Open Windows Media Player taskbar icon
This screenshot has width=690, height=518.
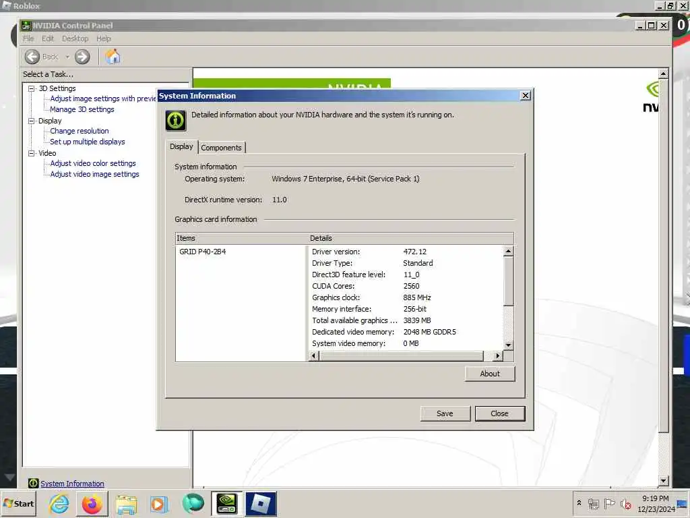(x=159, y=504)
